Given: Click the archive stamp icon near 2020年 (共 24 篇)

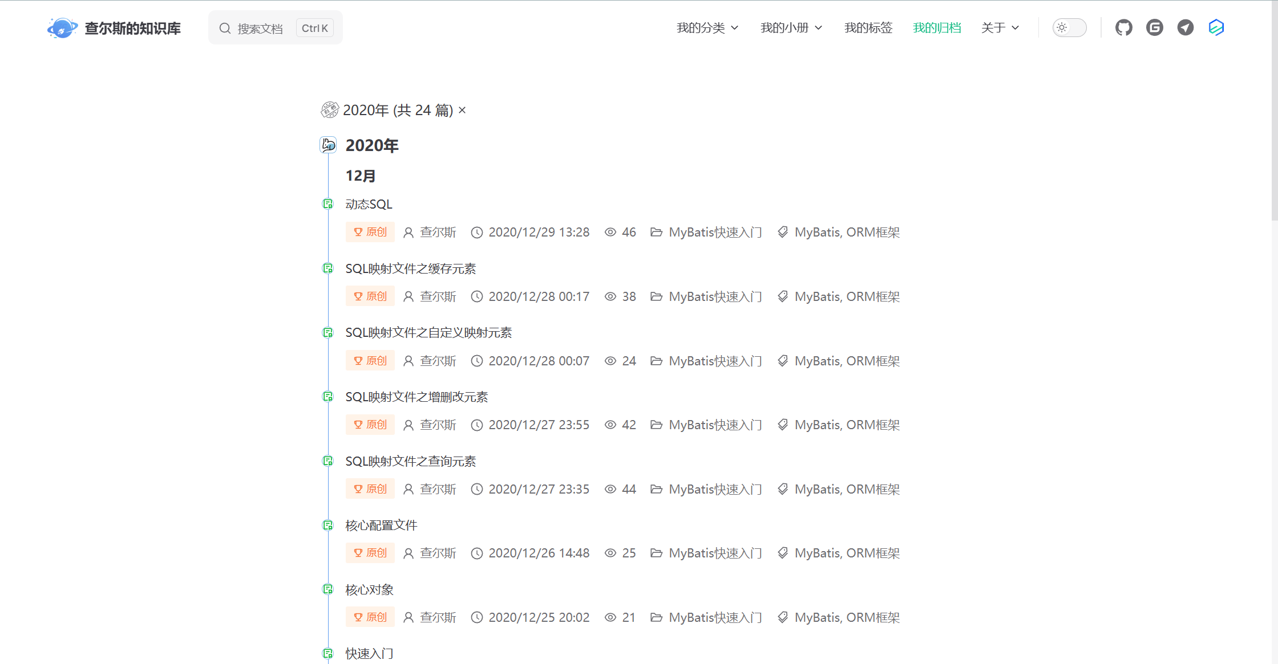Looking at the screenshot, I should [330, 109].
